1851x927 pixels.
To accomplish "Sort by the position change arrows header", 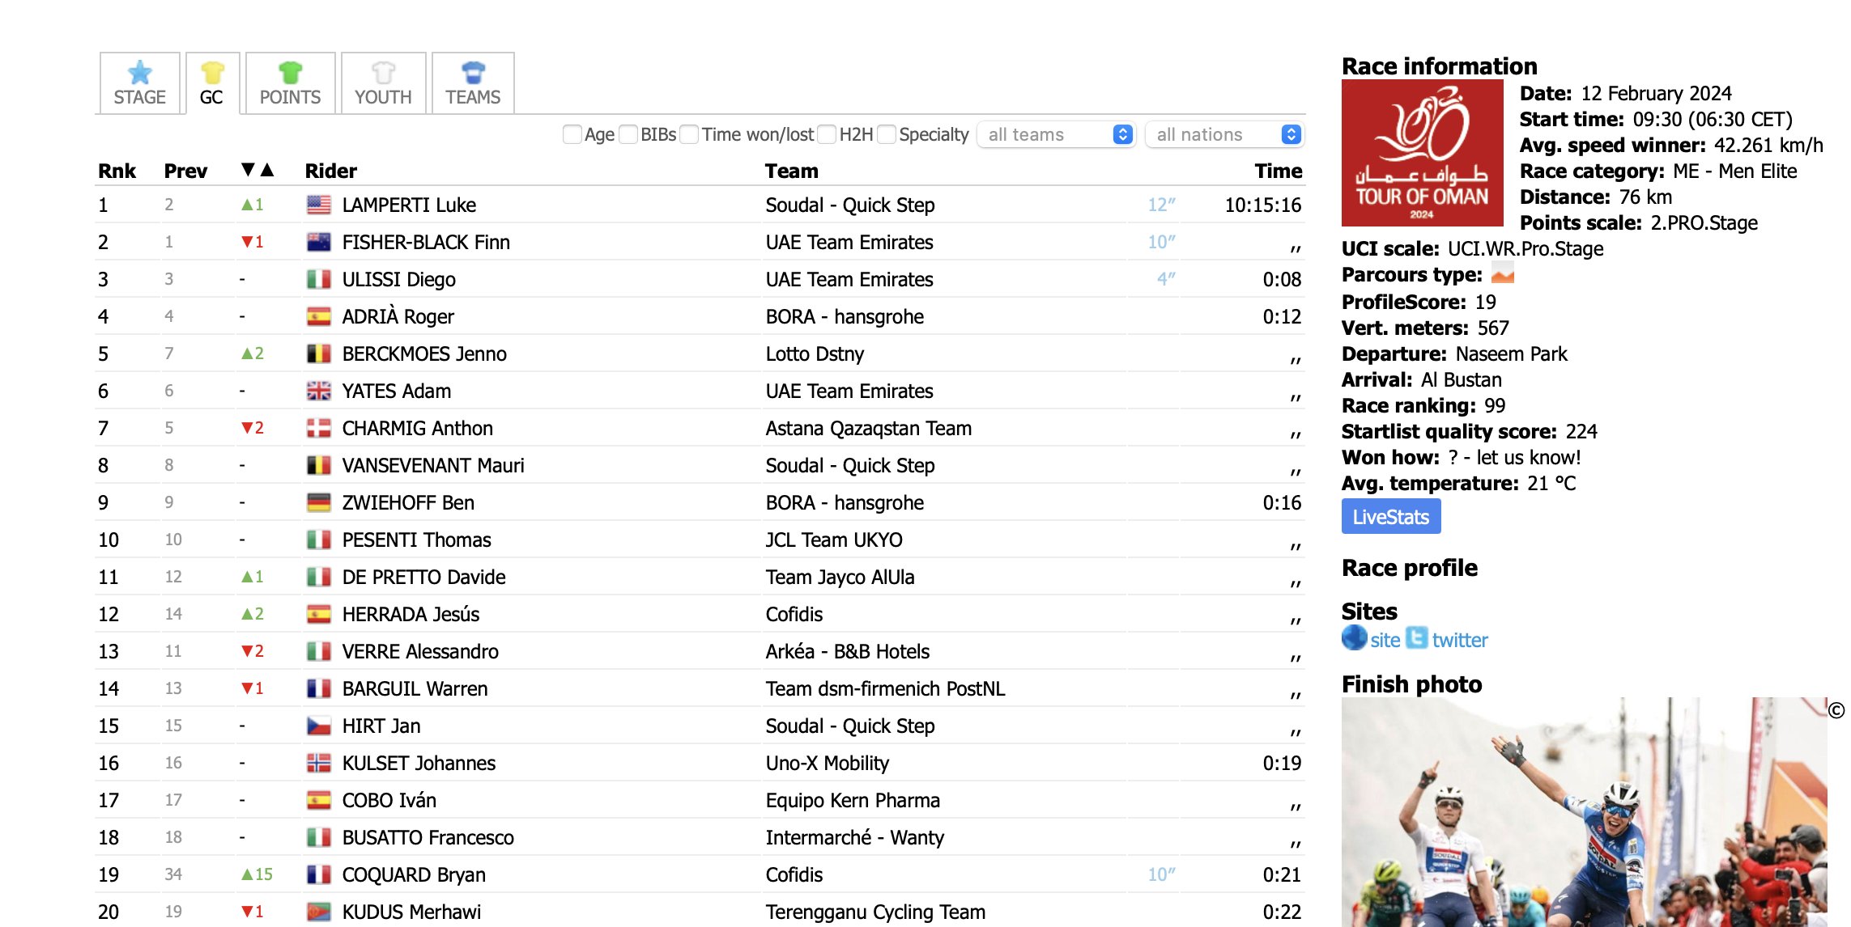I will point(257,170).
